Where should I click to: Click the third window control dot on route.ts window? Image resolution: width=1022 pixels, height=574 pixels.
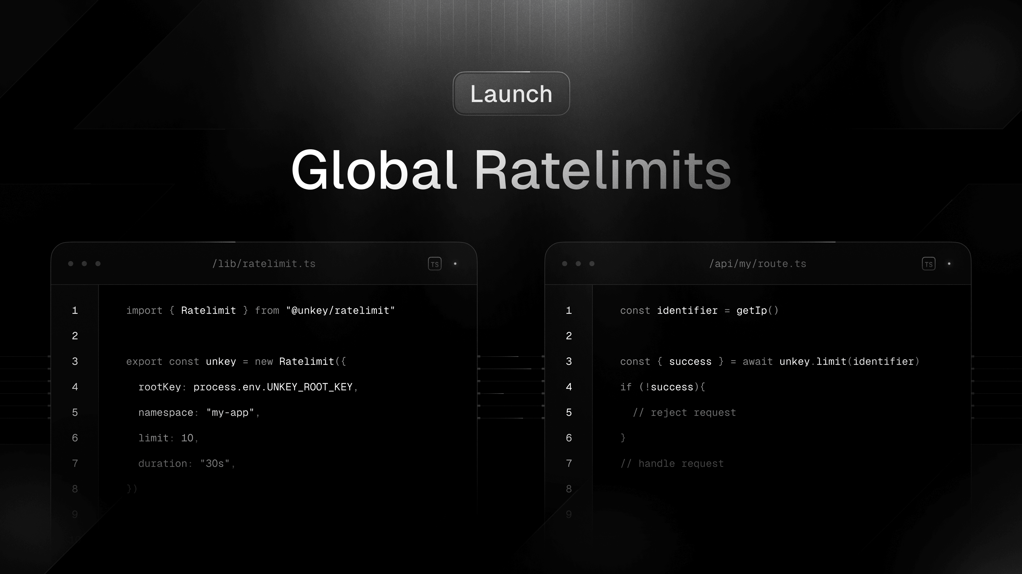click(x=592, y=263)
